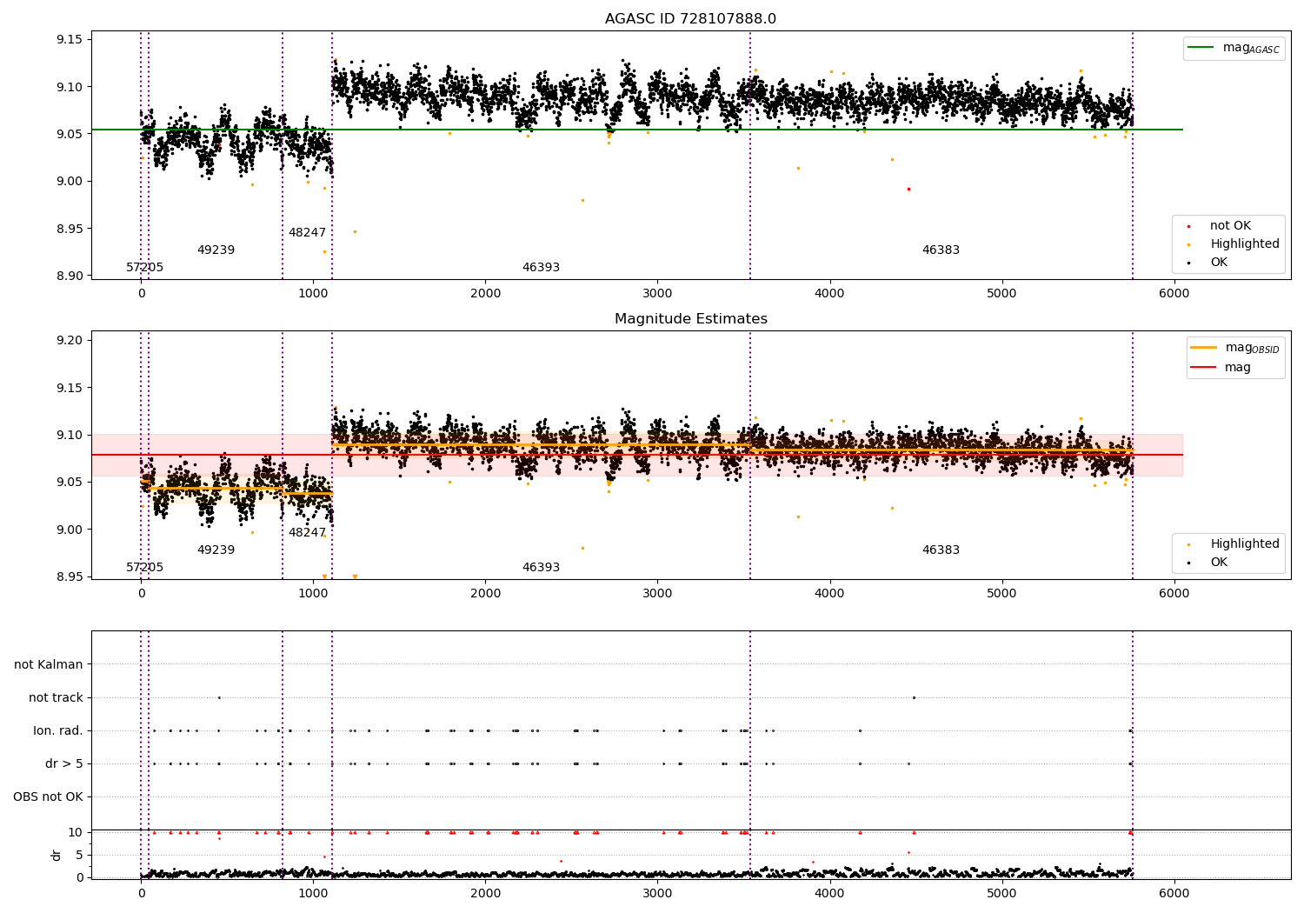The width and height of the screenshot is (1304, 913).
Task: Click the 10 tick on dr axis
Action: pos(76,833)
